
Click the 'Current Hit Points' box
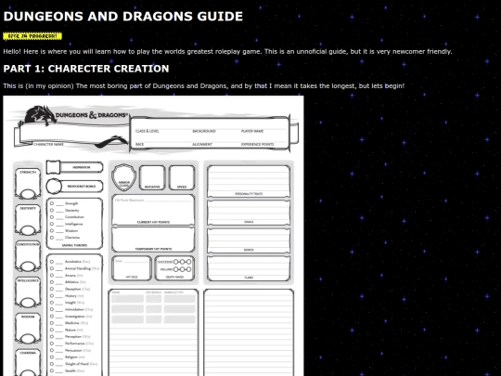click(x=153, y=210)
